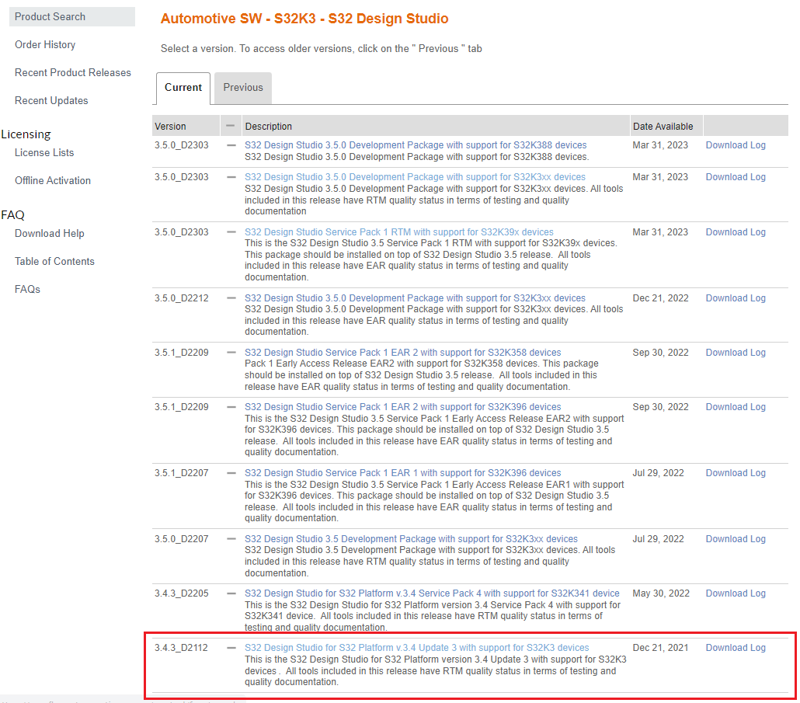The image size is (800, 703).
Task: Show Recent Updates
Action: [x=50, y=100]
